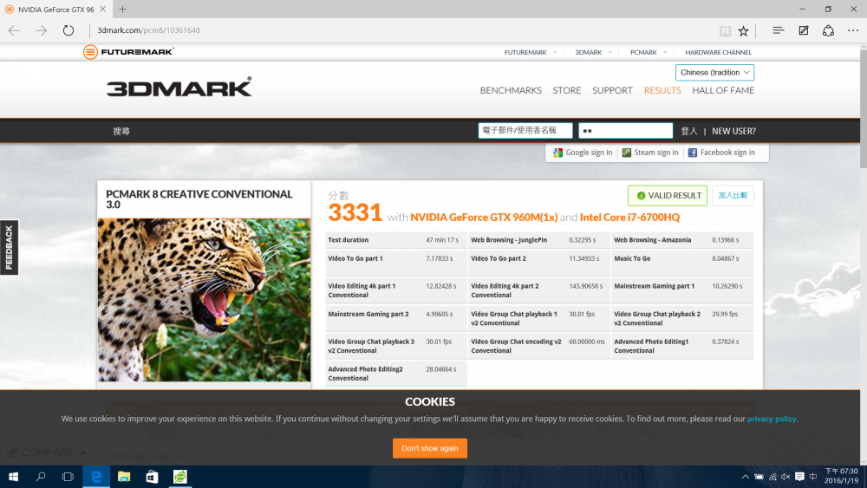Click the Facebook sign in icon

pos(692,153)
